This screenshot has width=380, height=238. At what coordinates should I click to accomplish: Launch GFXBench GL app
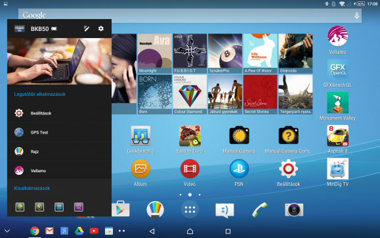point(337,74)
